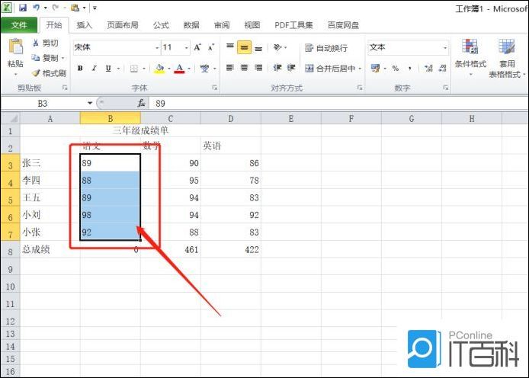Open the number format dropdown (文本)

(x=445, y=48)
